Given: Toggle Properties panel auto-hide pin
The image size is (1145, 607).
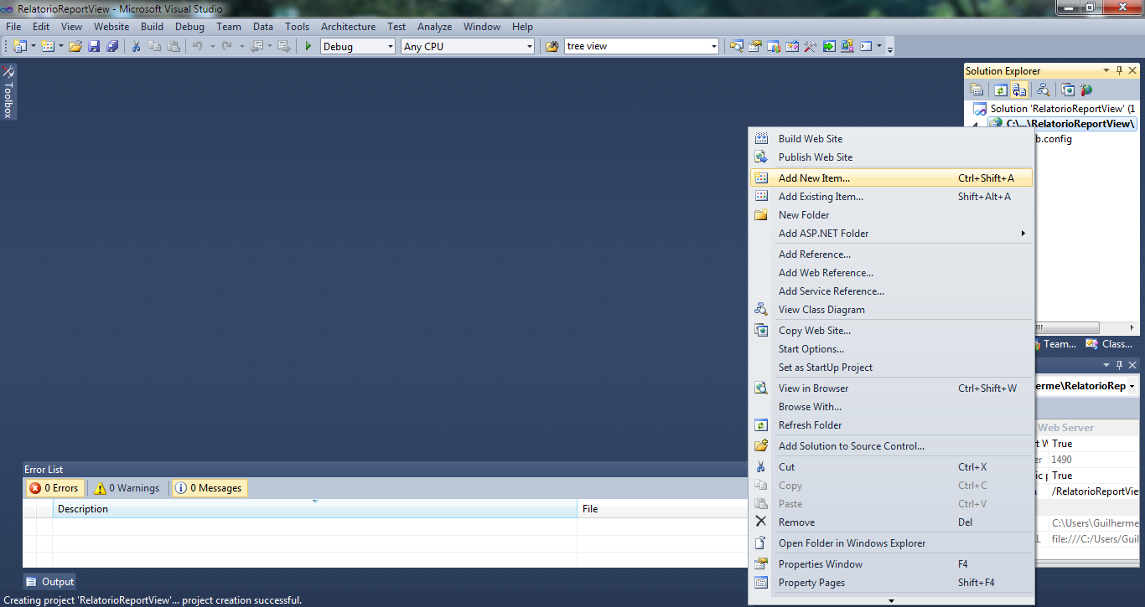Looking at the screenshot, I should click(1119, 365).
